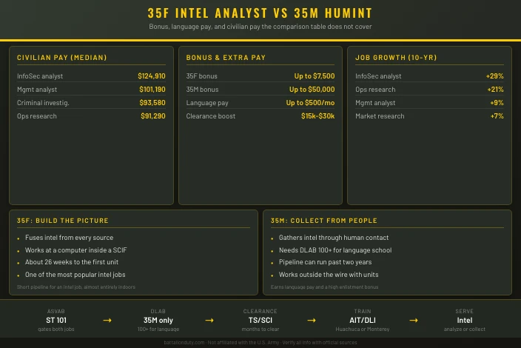
Task: Click 'Ops research' under Job Growth
Action: (375, 90)
